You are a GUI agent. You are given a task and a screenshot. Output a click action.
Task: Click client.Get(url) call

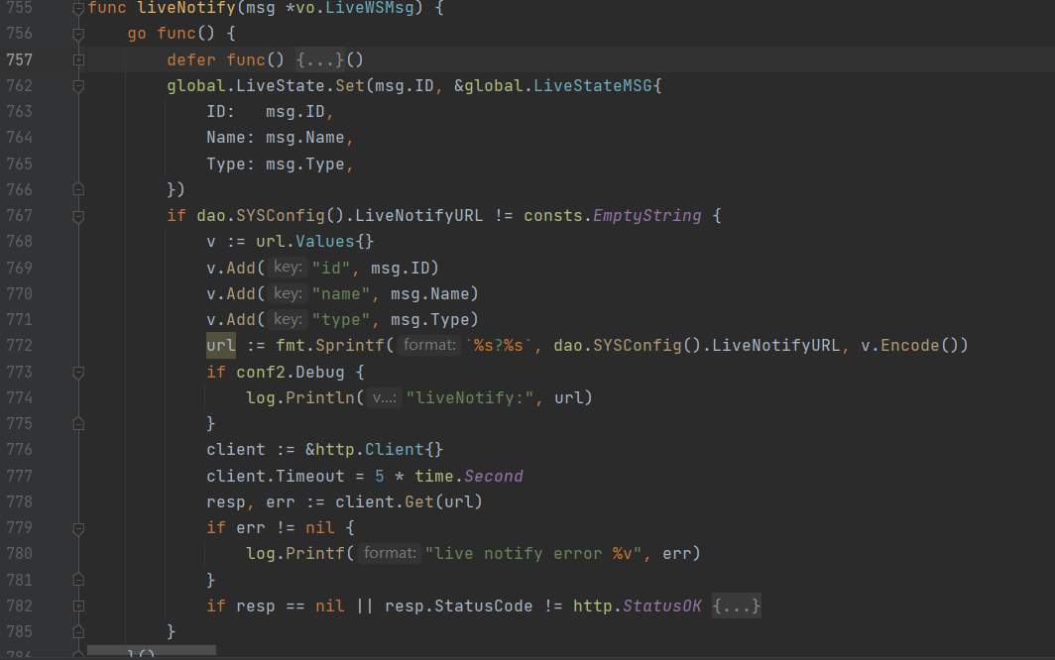point(409,501)
